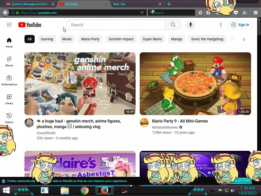The height and width of the screenshot is (196, 261).
Task: Show more filter chips with right chevron
Action: pos(244,40)
